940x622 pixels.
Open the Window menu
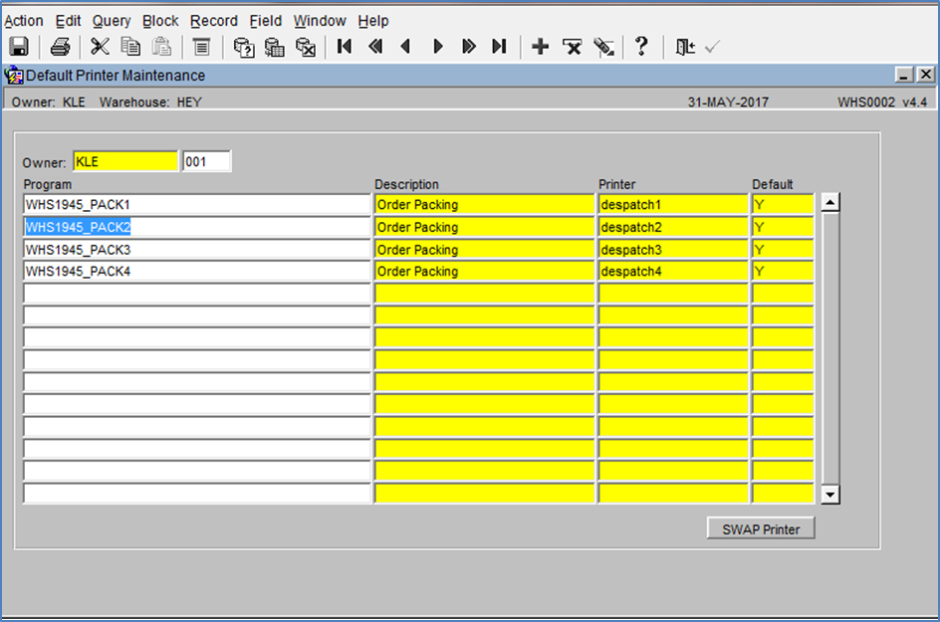tap(320, 21)
